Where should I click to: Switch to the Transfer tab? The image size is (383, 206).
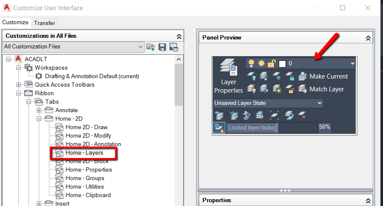click(x=44, y=23)
